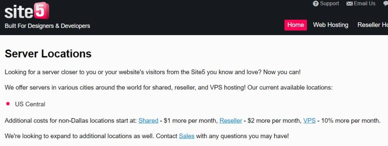Open the Web Hosting menu item
388x146 pixels.
pos(330,25)
